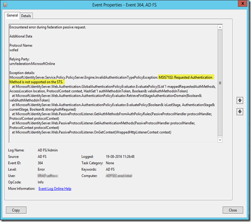251x222 pixels.
Task: Click the blurred User value
Action: tap(48, 176)
